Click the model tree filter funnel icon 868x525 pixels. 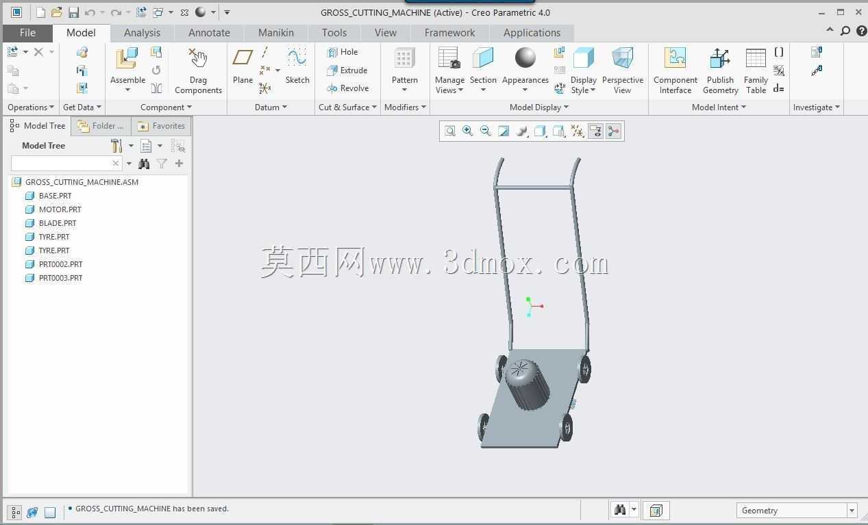(x=162, y=164)
